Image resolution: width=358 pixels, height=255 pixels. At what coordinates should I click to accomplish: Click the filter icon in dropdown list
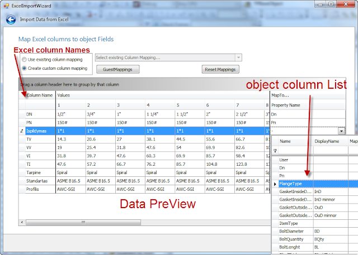point(275,151)
